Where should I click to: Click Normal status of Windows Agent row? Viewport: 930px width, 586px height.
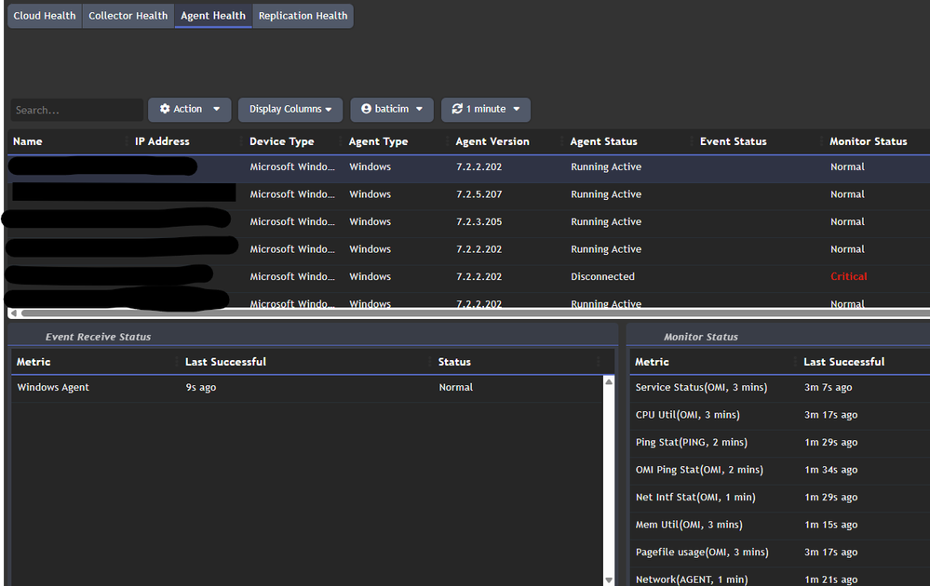(x=456, y=388)
